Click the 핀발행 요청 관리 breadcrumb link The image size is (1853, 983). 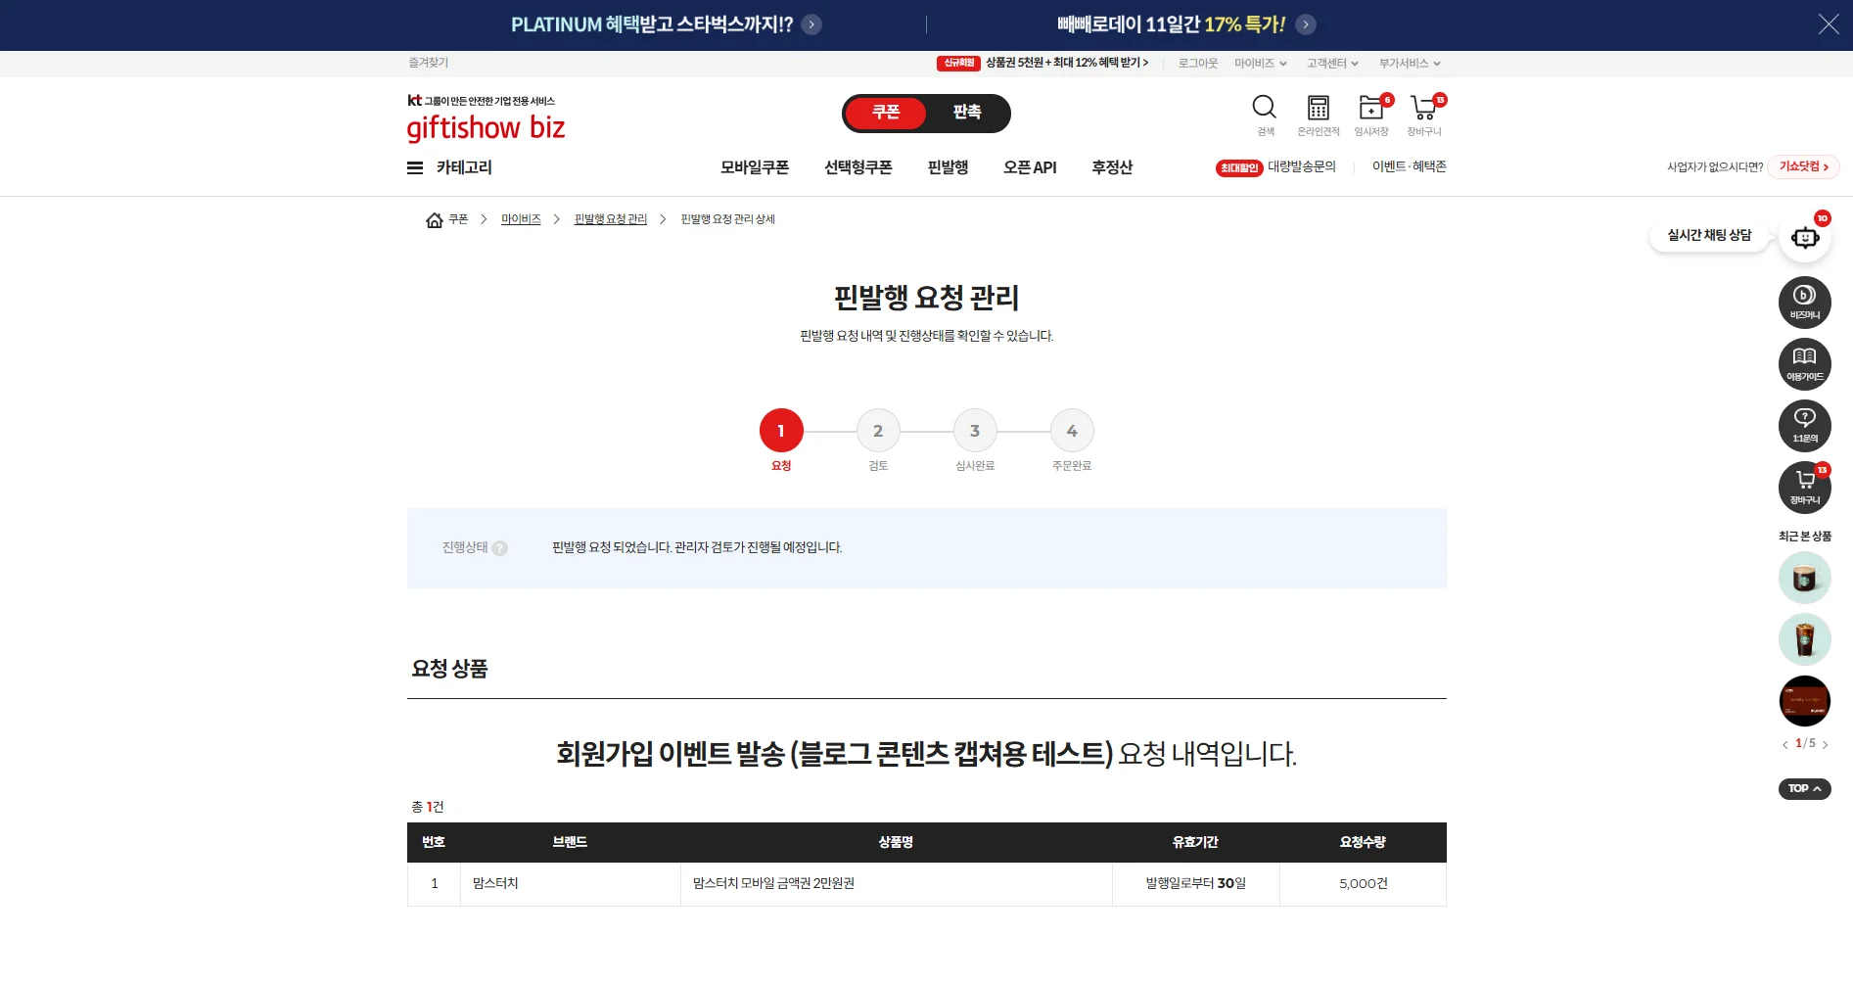610,219
